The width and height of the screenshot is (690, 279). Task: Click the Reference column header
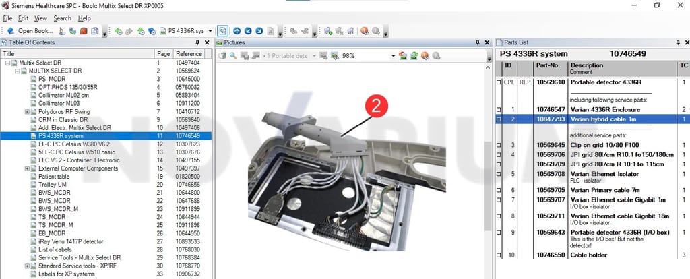[189, 54]
